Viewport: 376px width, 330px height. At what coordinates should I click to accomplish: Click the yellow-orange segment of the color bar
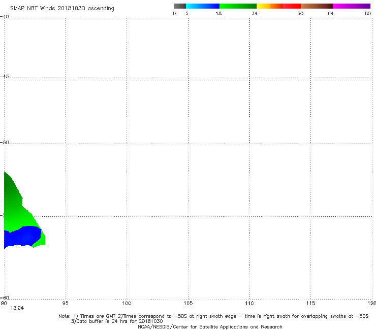click(x=270, y=6)
